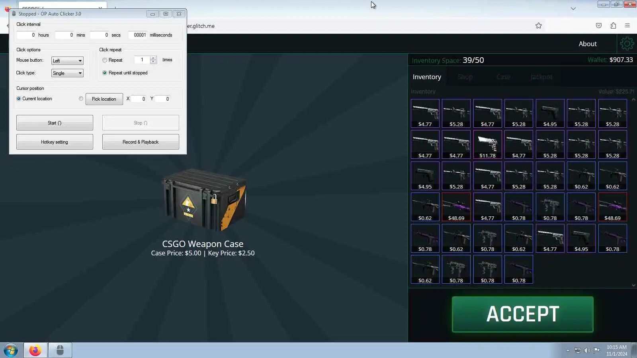
Task: Show hidden system tray icons
Action: coord(568,350)
